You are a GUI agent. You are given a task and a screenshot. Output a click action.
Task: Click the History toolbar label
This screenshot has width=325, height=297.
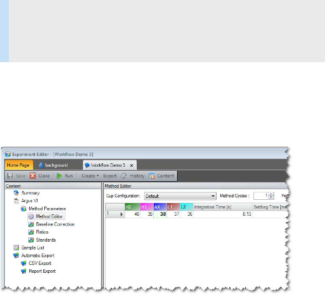coord(137,176)
